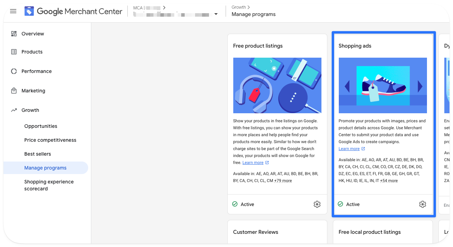Open Shopping experience scorecard
453x247 pixels.
(49, 185)
